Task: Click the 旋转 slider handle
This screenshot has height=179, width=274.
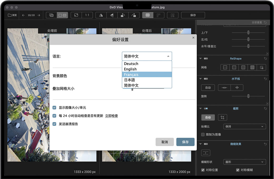Action: (248, 96)
